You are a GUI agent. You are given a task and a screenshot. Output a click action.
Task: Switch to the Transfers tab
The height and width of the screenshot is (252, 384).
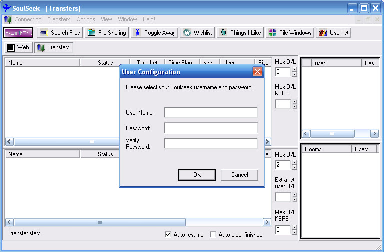[53, 47]
